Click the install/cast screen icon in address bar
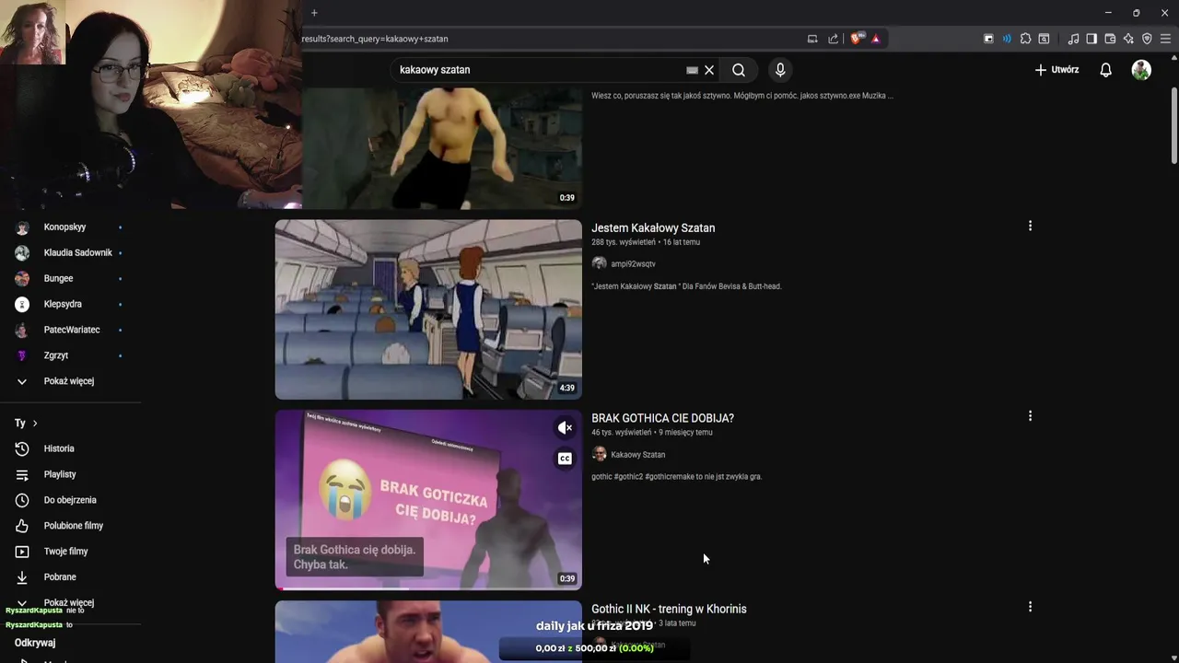This screenshot has width=1179, height=663. (812, 39)
